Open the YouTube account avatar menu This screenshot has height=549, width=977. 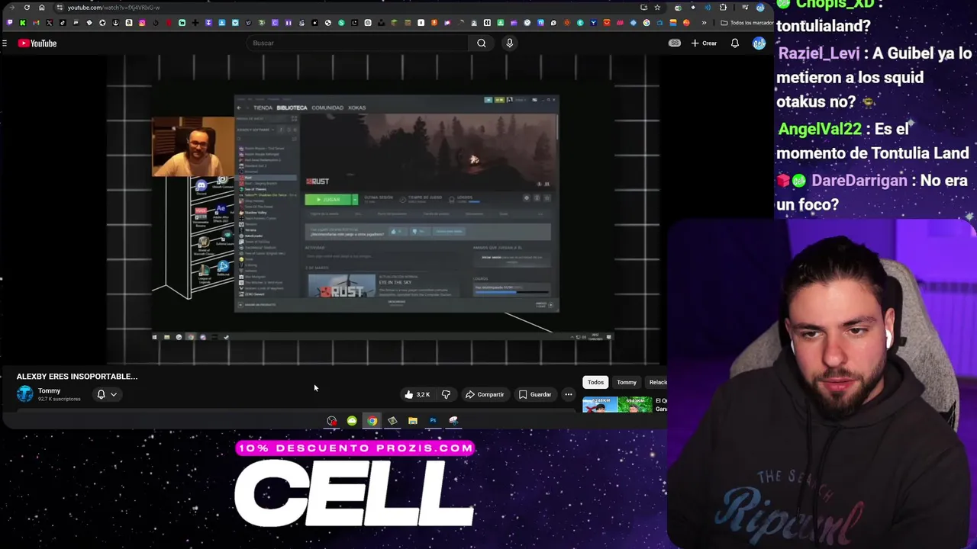[759, 43]
